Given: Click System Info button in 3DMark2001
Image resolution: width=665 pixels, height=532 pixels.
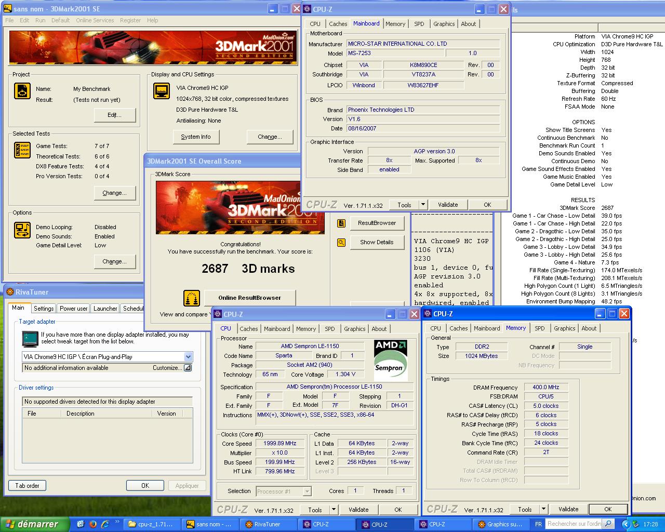Looking at the screenshot, I should (196, 137).
